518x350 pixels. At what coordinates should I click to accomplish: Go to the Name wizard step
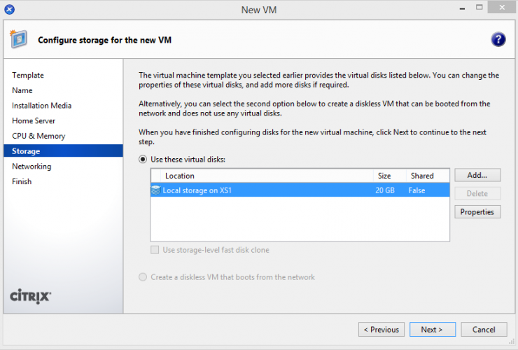(x=22, y=90)
